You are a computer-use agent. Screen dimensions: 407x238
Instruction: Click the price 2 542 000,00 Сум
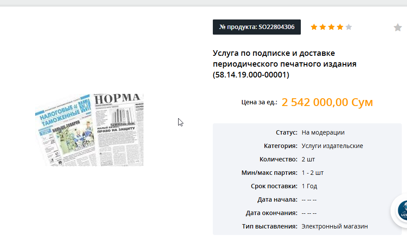[327, 102]
